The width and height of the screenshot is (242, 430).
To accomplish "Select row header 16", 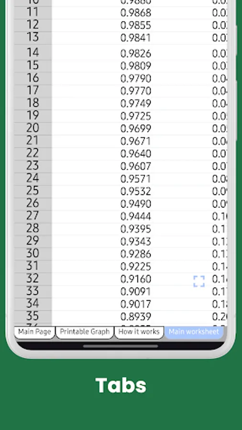I will [33, 78].
